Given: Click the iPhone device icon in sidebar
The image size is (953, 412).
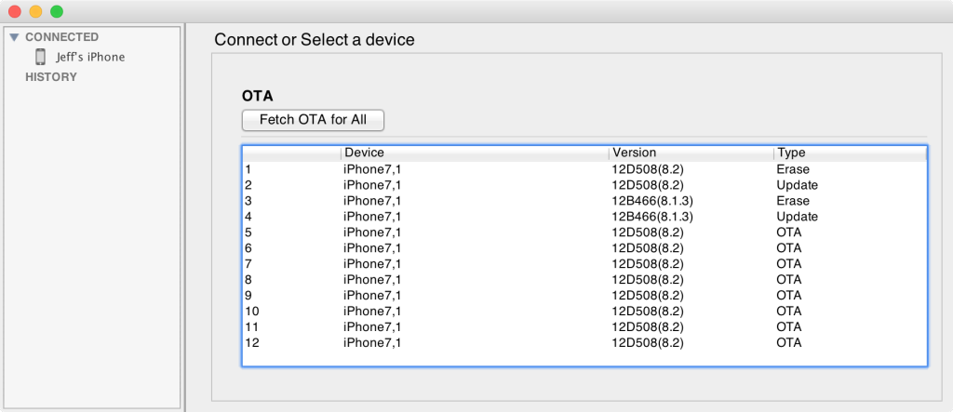Looking at the screenshot, I should pos(41,57).
